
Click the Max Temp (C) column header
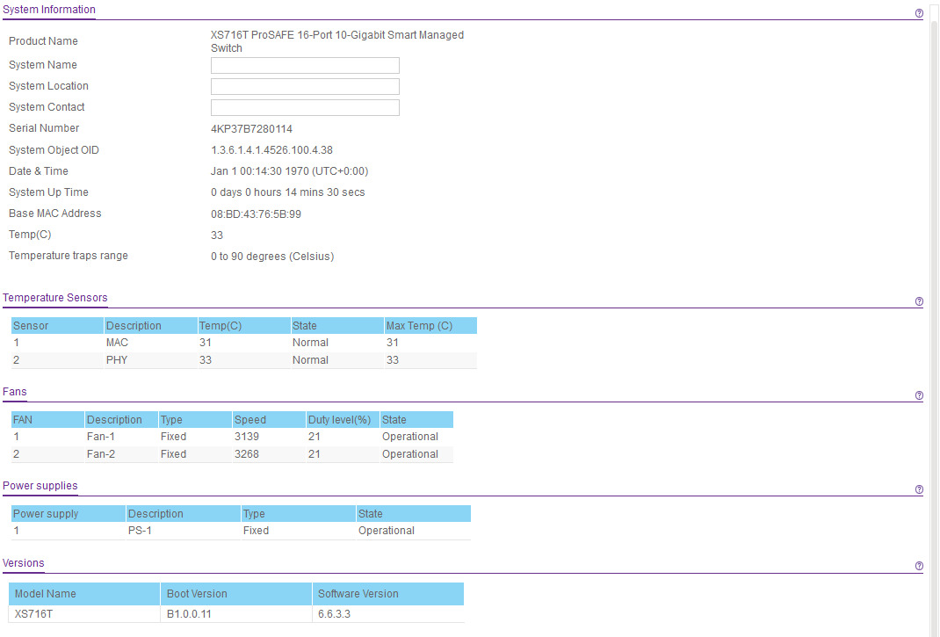coord(430,326)
